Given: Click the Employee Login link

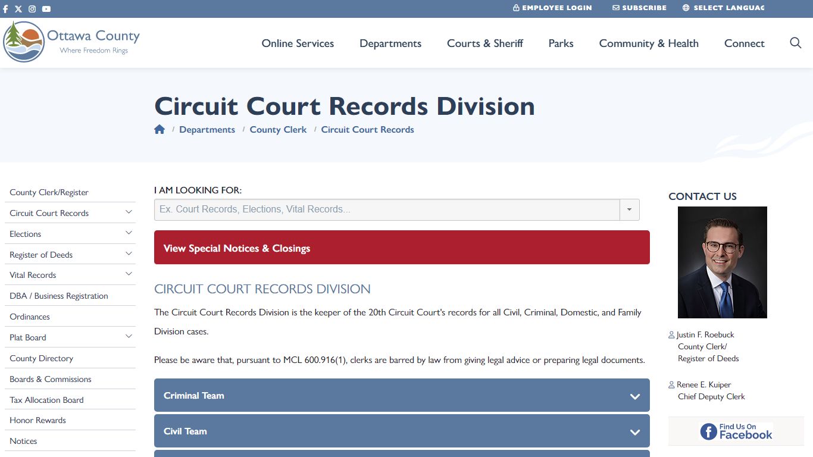Looking at the screenshot, I should [x=552, y=8].
